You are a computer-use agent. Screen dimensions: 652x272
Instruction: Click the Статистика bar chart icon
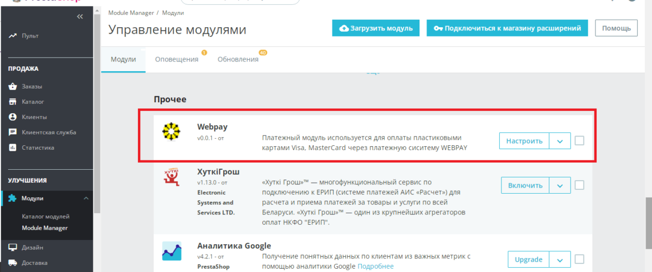12,147
